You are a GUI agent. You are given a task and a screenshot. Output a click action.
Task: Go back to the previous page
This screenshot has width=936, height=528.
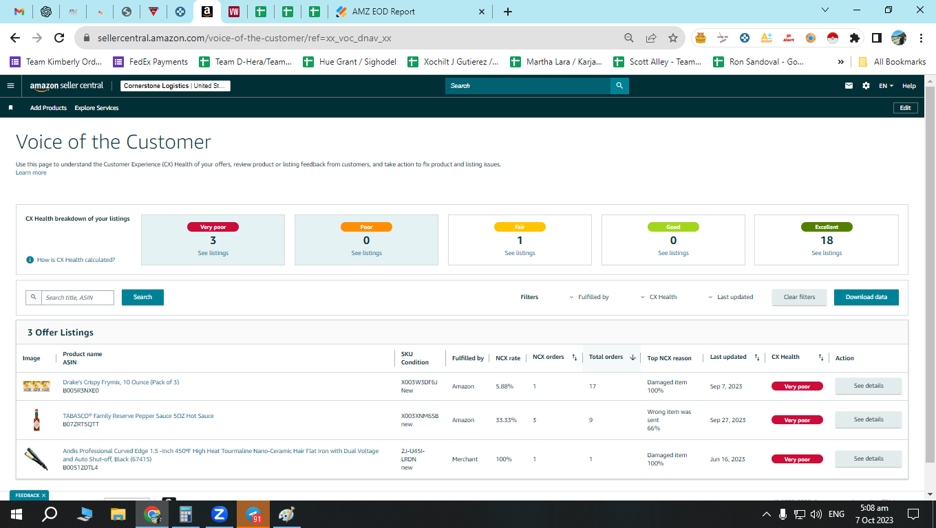coord(15,38)
